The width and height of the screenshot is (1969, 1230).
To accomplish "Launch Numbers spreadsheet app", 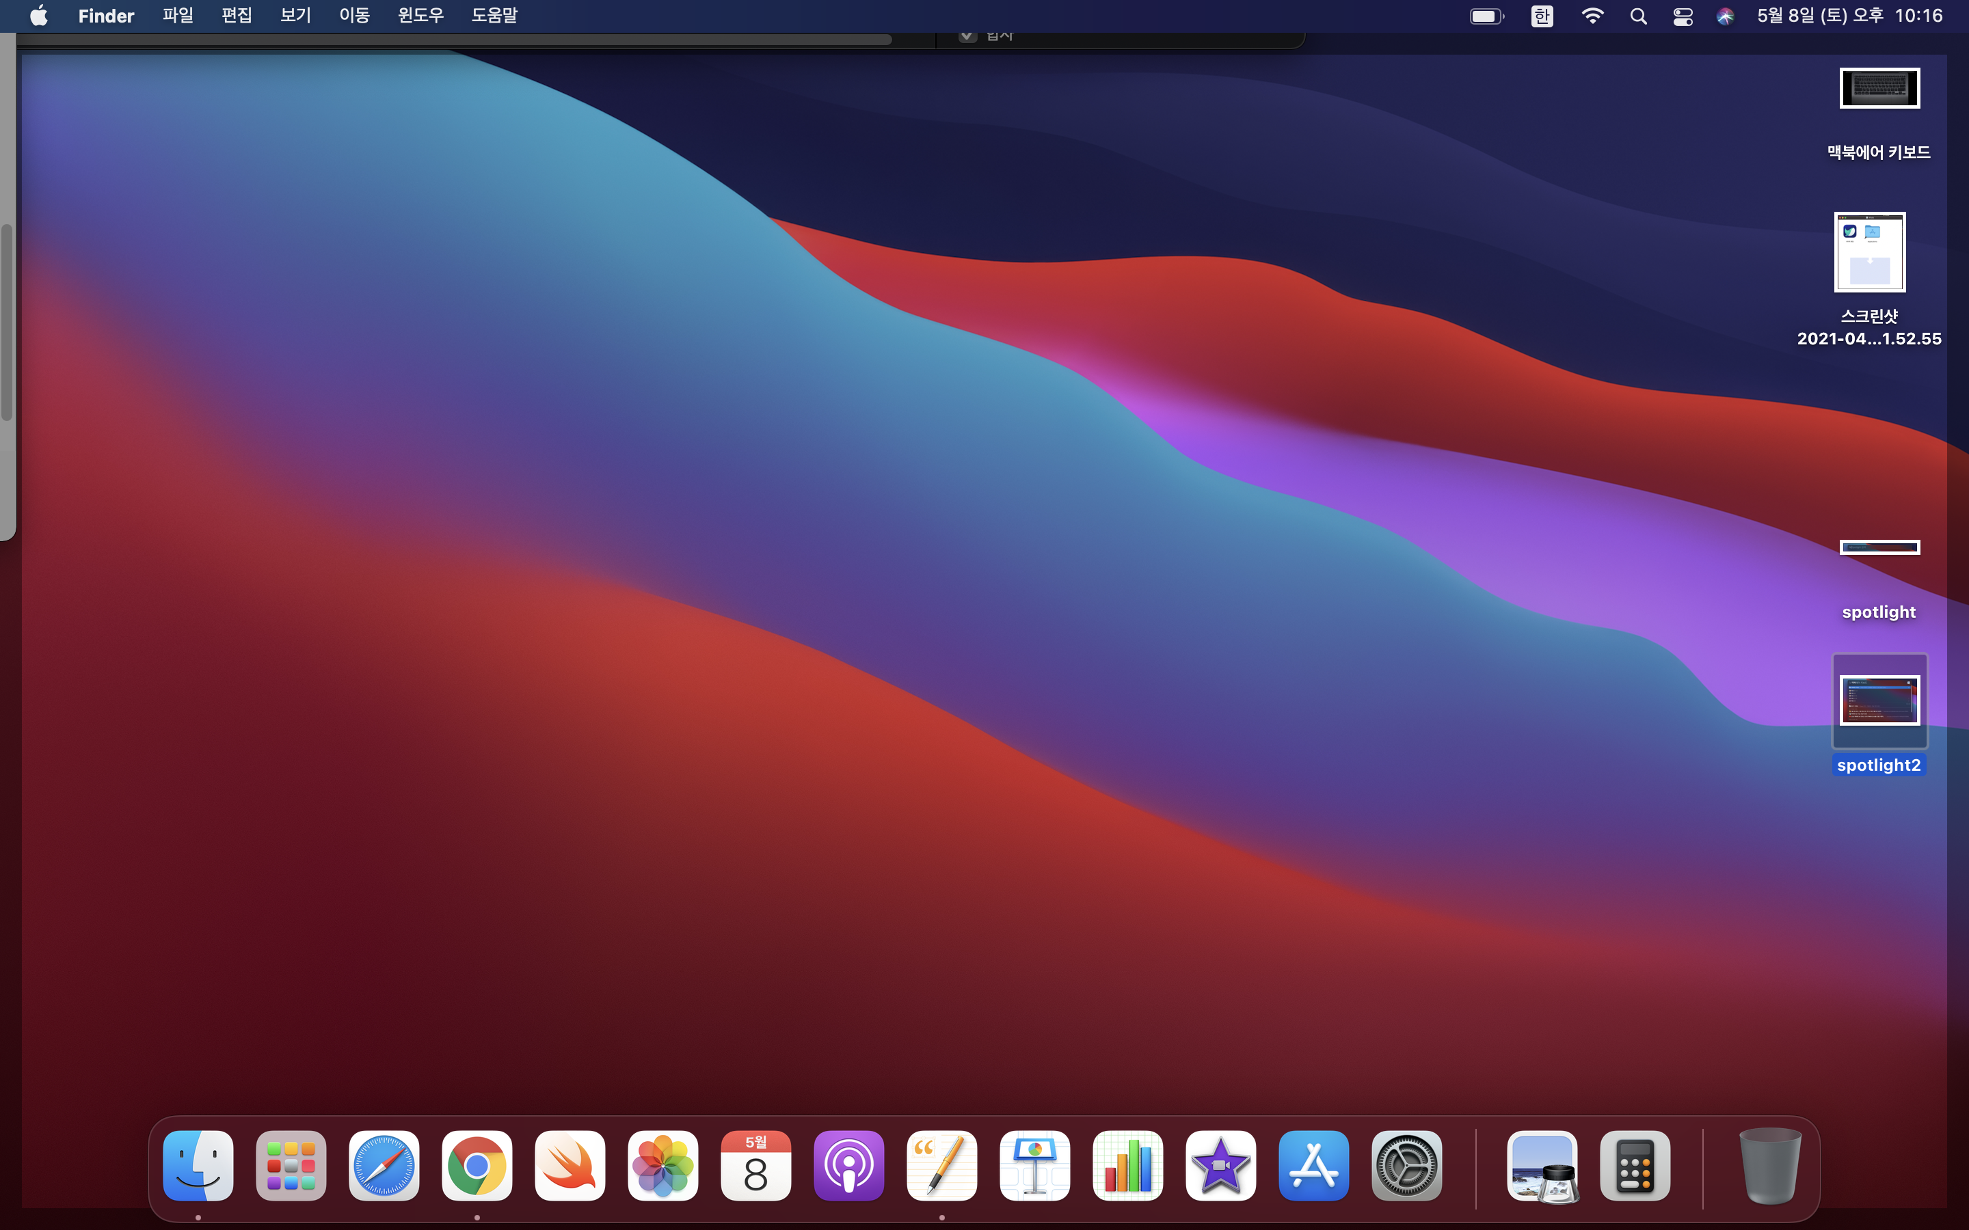I will tap(1127, 1165).
